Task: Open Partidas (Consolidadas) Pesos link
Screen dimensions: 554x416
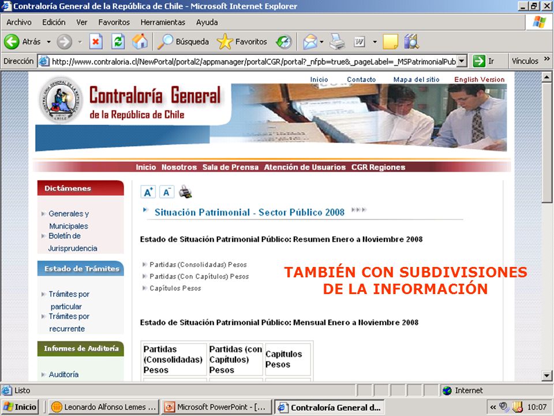Action: pos(198,265)
